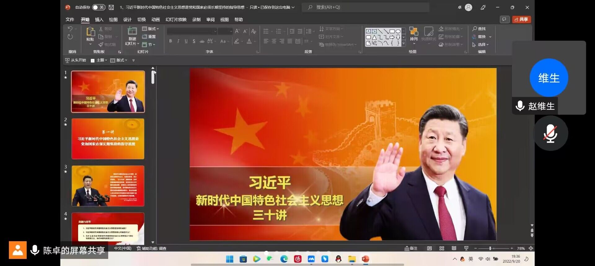This screenshot has width=595, height=266.
Task: Open the 主题 theme dropdown
Action: (99, 60)
